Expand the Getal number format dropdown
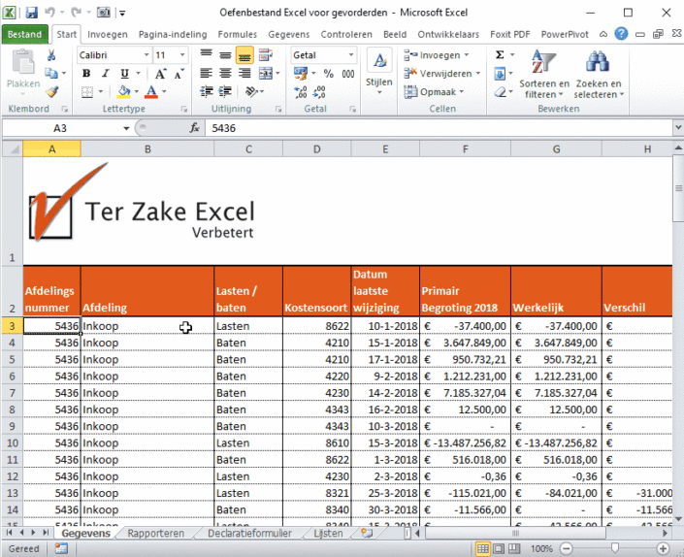This screenshot has height=557, width=684. tap(350, 55)
